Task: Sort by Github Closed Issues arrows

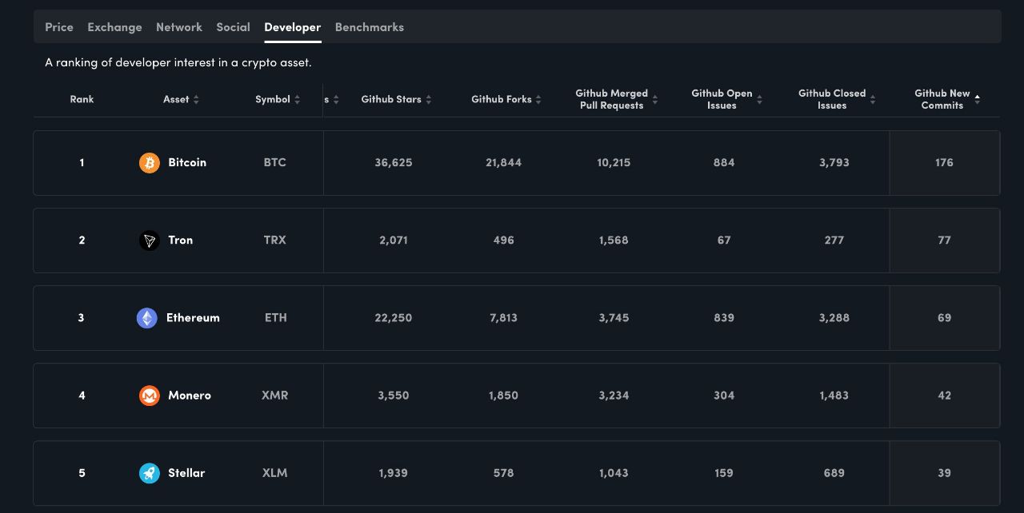Action: (873, 100)
